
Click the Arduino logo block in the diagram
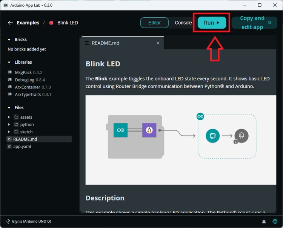point(120,130)
